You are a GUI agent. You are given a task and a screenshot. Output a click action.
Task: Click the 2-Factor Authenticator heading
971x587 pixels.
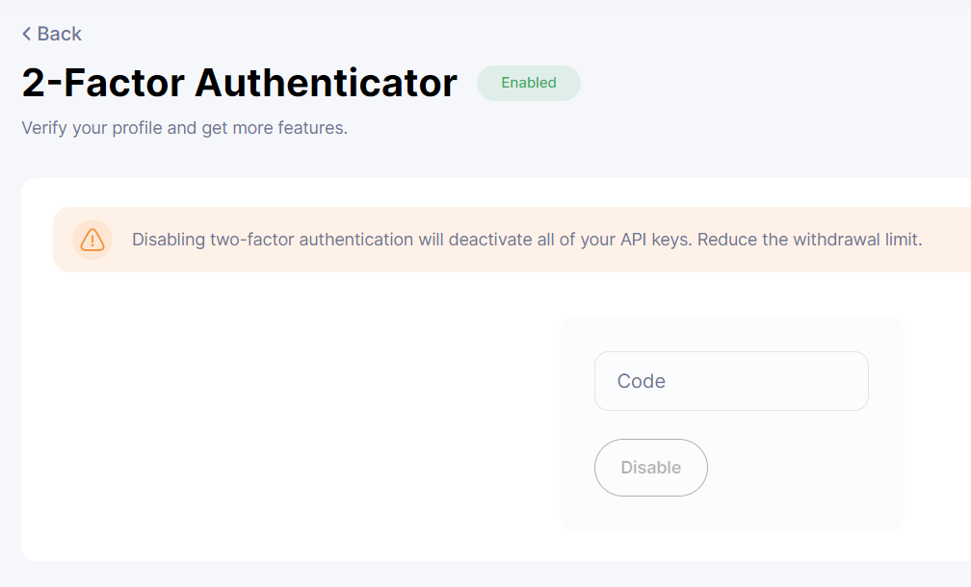[239, 84]
